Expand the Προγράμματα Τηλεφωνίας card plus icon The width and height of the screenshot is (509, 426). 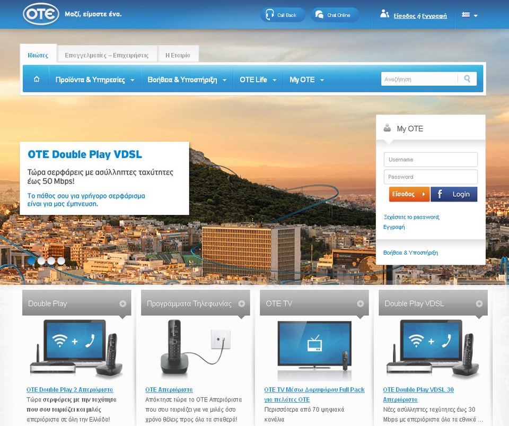tap(242, 303)
